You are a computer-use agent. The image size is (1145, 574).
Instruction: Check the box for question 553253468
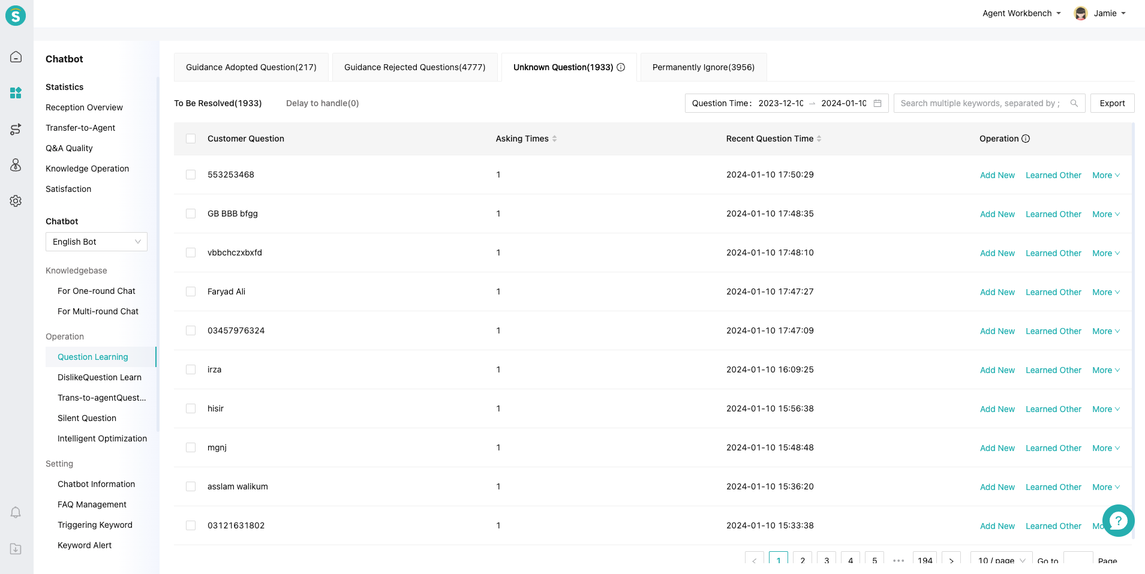[191, 175]
